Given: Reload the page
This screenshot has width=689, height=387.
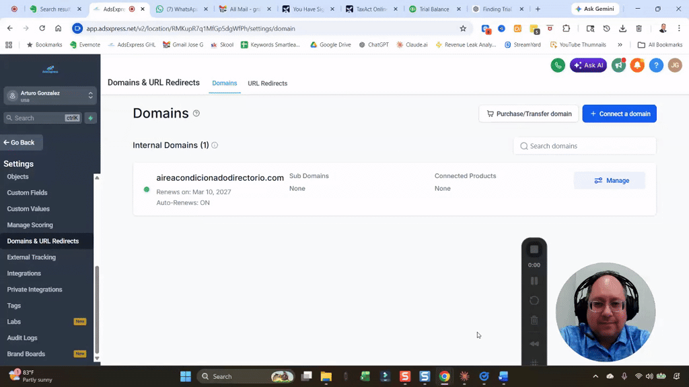Looking at the screenshot, I should coord(42,28).
